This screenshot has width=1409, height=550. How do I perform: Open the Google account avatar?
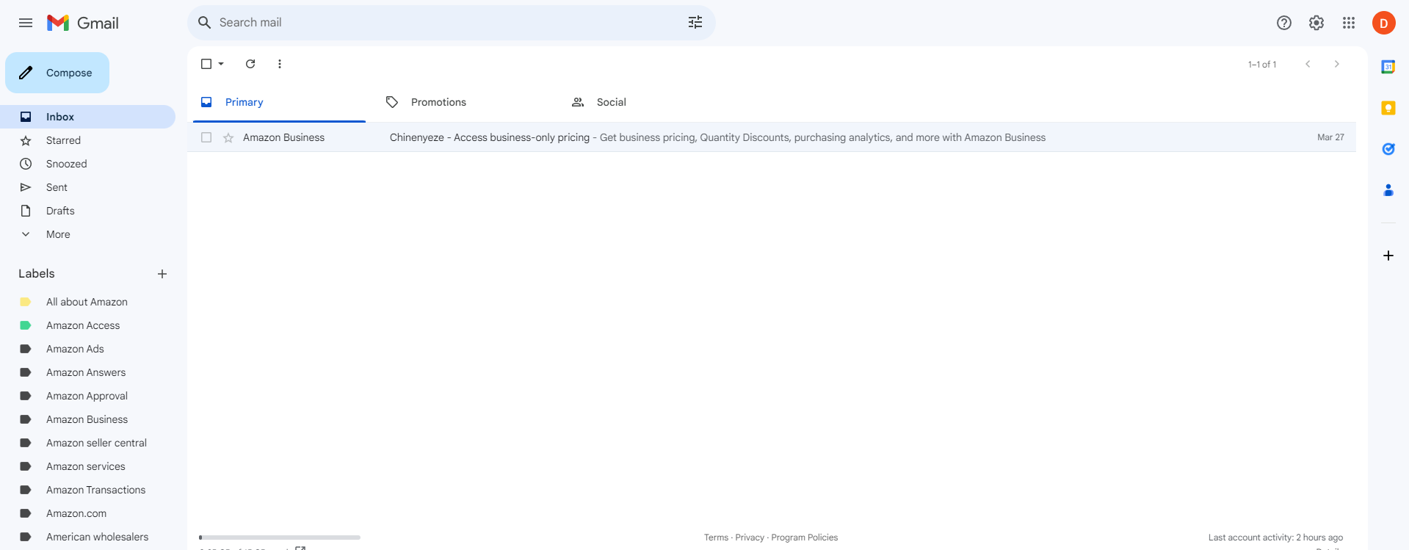(x=1384, y=23)
